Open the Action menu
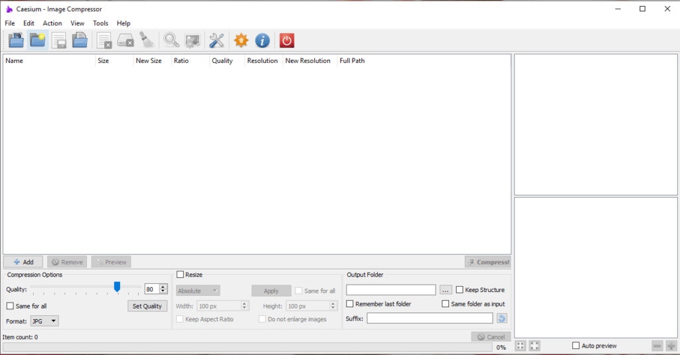Image resolution: width=680 pixels, height=355 pixels. click(x=52, y=23)
